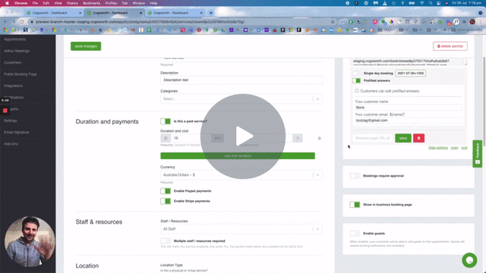Check Customers can edit prefilled answers
This screenshot has height=273, width=486.
tap(357, 91)
